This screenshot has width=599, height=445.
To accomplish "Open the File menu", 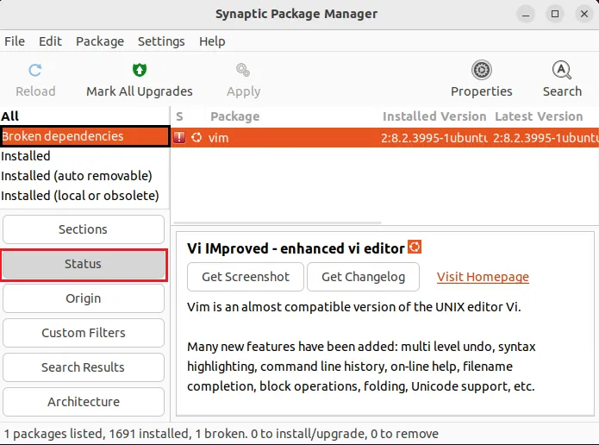I will tap(15, 41).
